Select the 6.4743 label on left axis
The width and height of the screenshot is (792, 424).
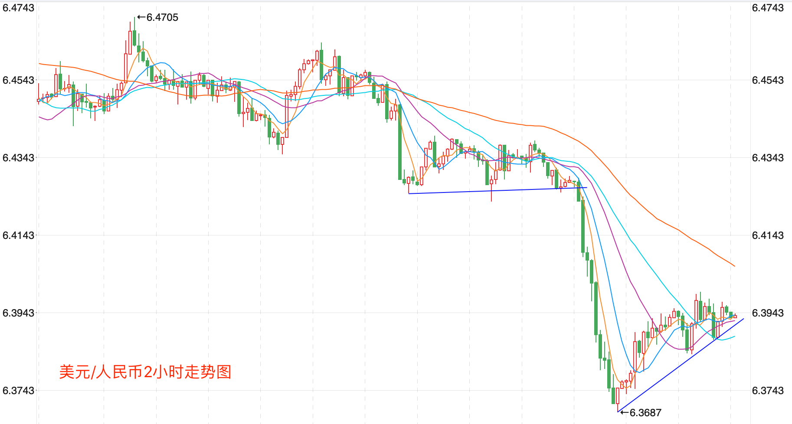[x=18, y=8]
